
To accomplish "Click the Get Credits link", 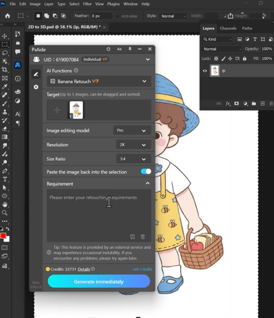I will point(142,269).
